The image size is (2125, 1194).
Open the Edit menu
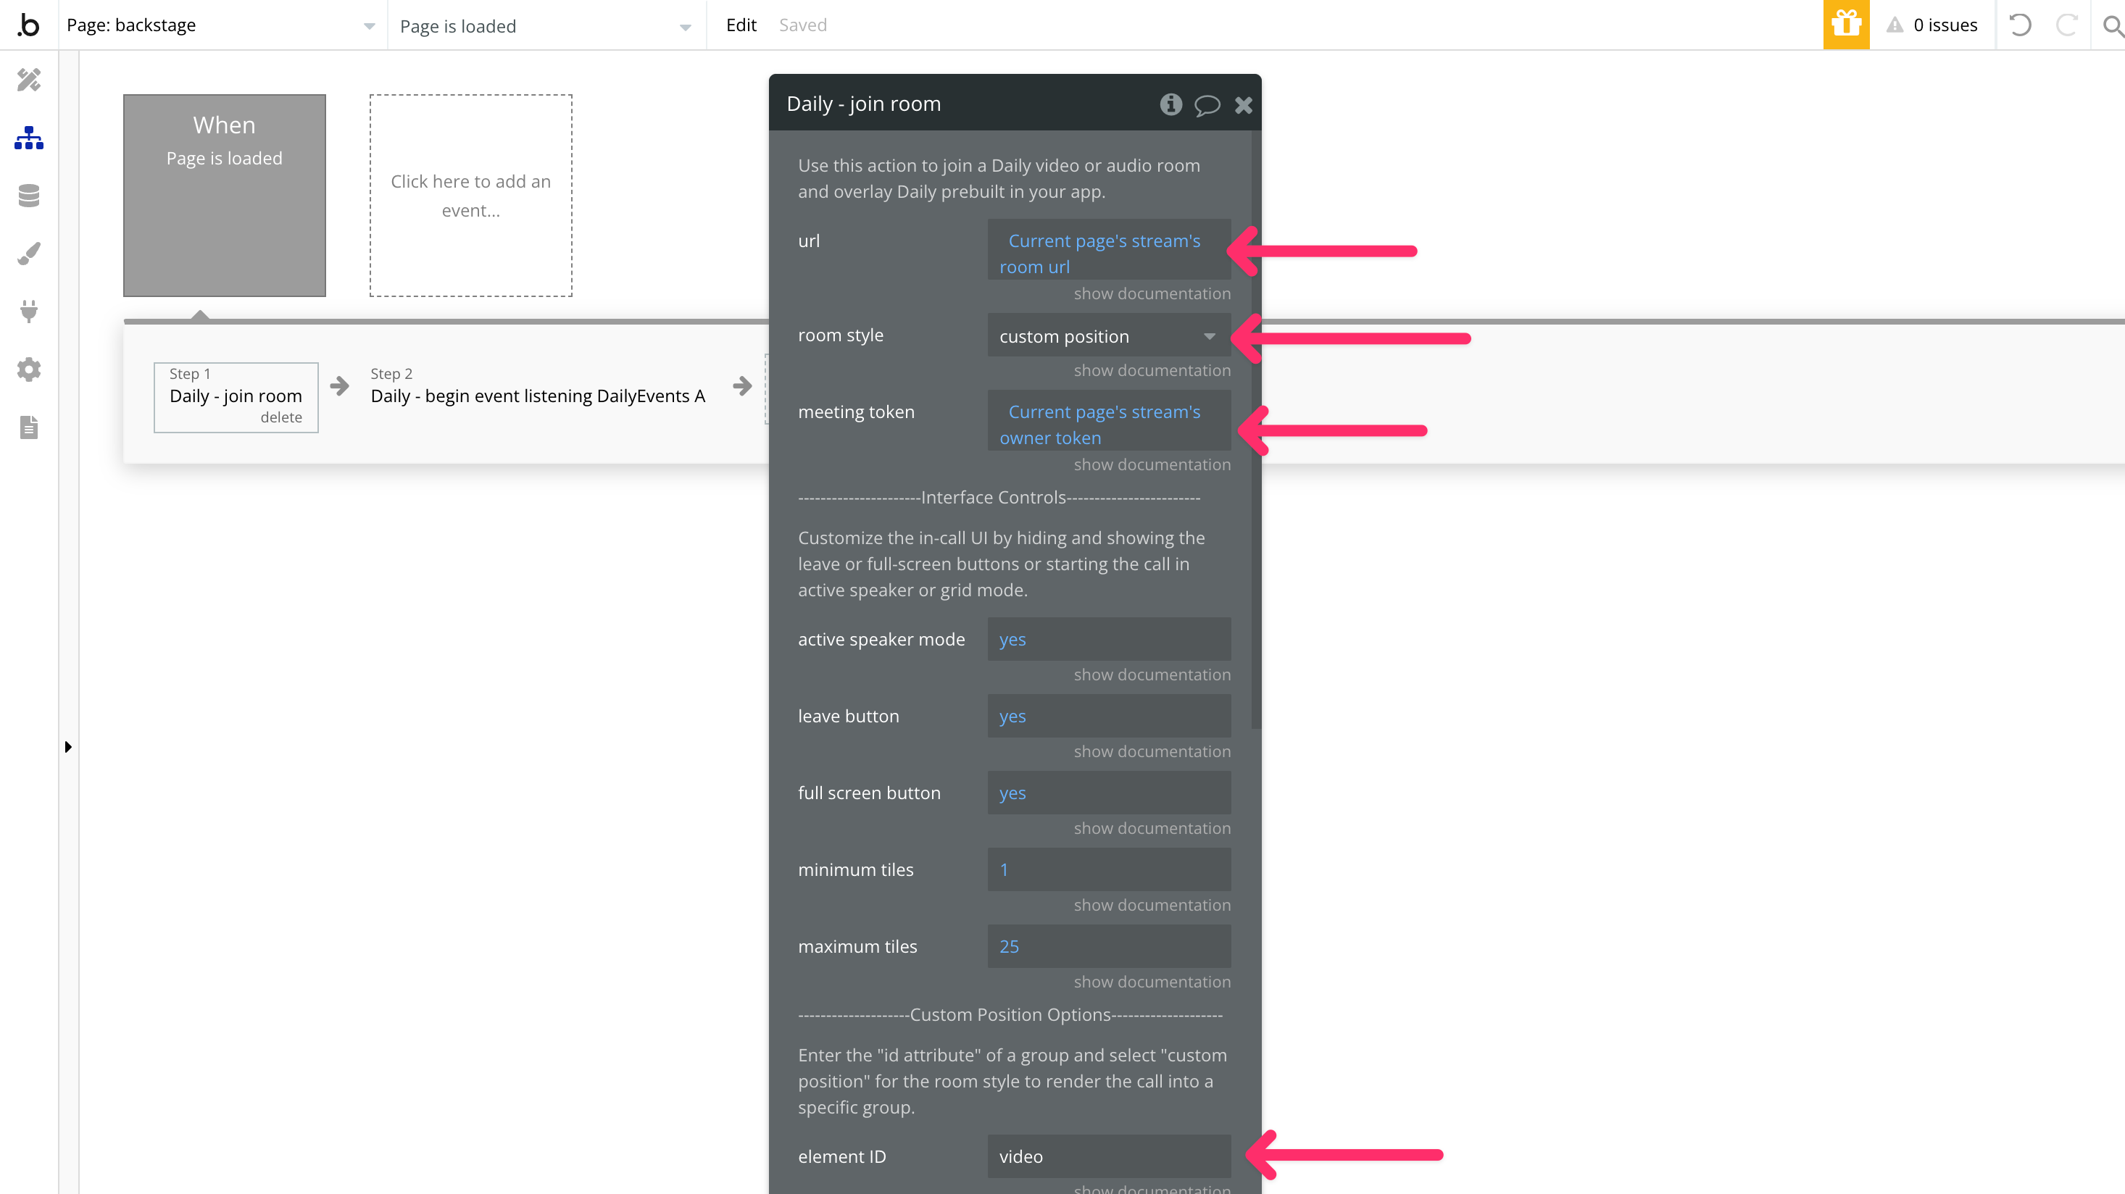pos(740,25)
